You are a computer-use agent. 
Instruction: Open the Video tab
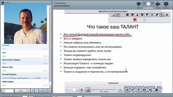[158, 5]
